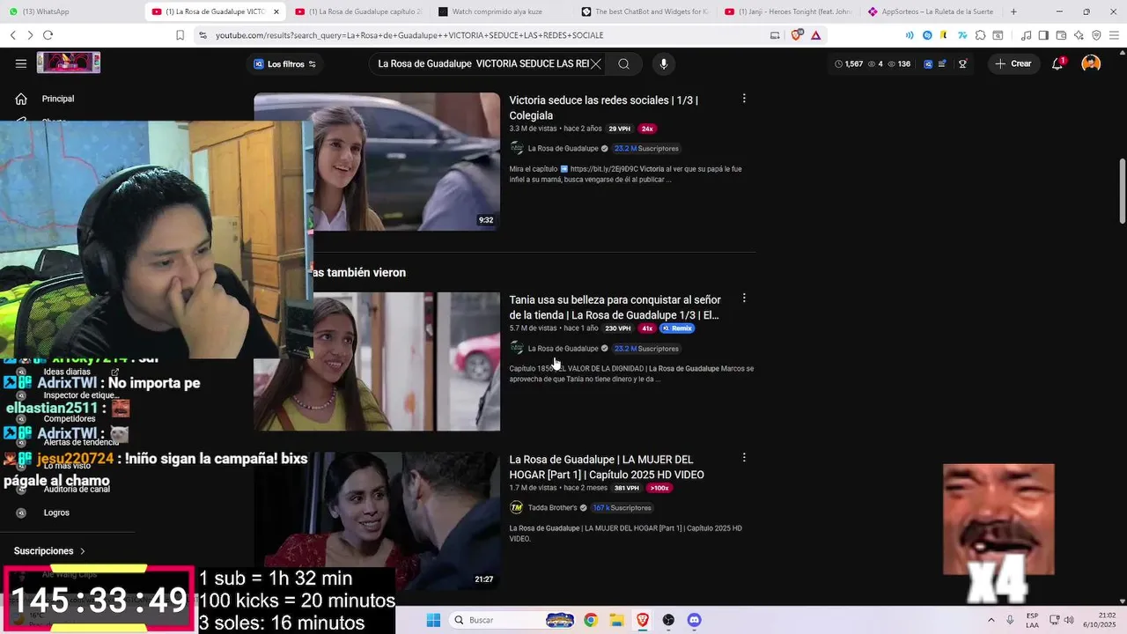Open video title LA MUJER DEL HOGAR Part 1
The height and width of the screenshot is (634, 1127).
607,467
